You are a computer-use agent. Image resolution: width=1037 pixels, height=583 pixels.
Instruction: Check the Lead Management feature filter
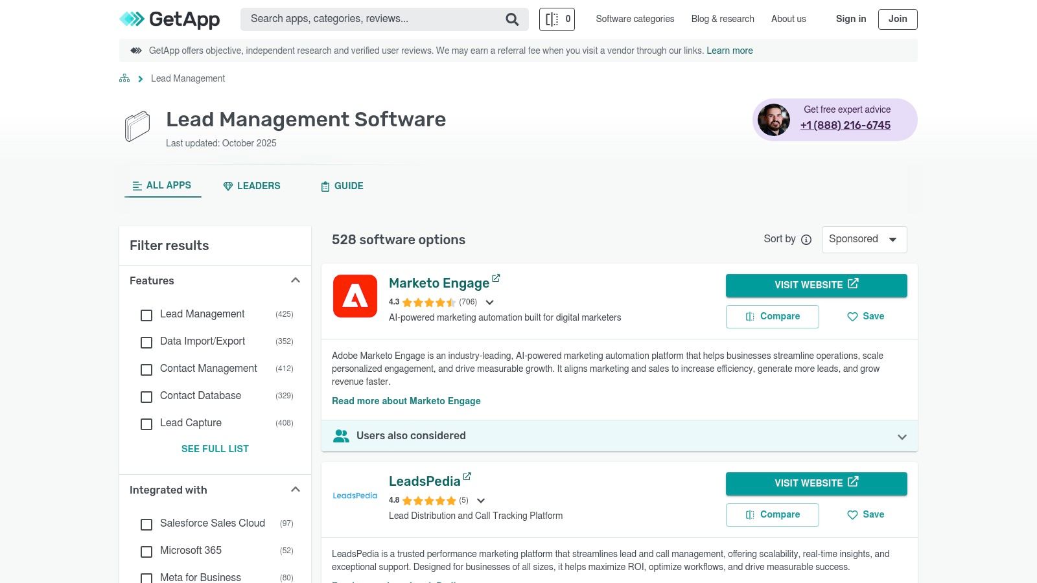click(146, 315)
